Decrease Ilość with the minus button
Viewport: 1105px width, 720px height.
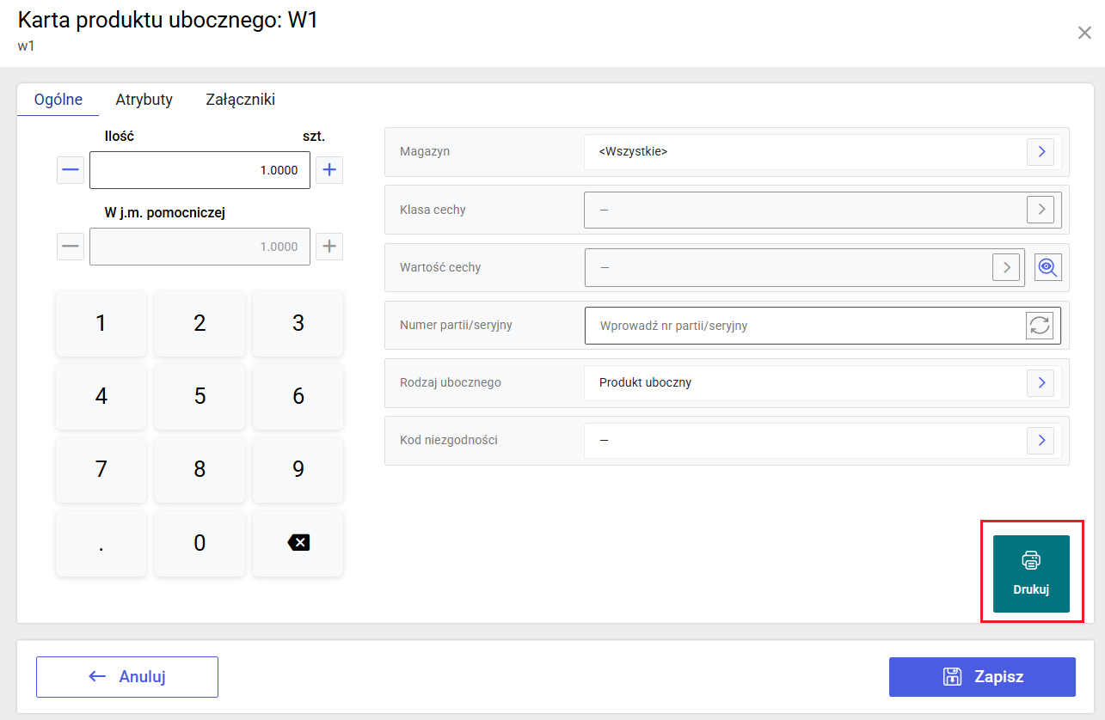71,170
